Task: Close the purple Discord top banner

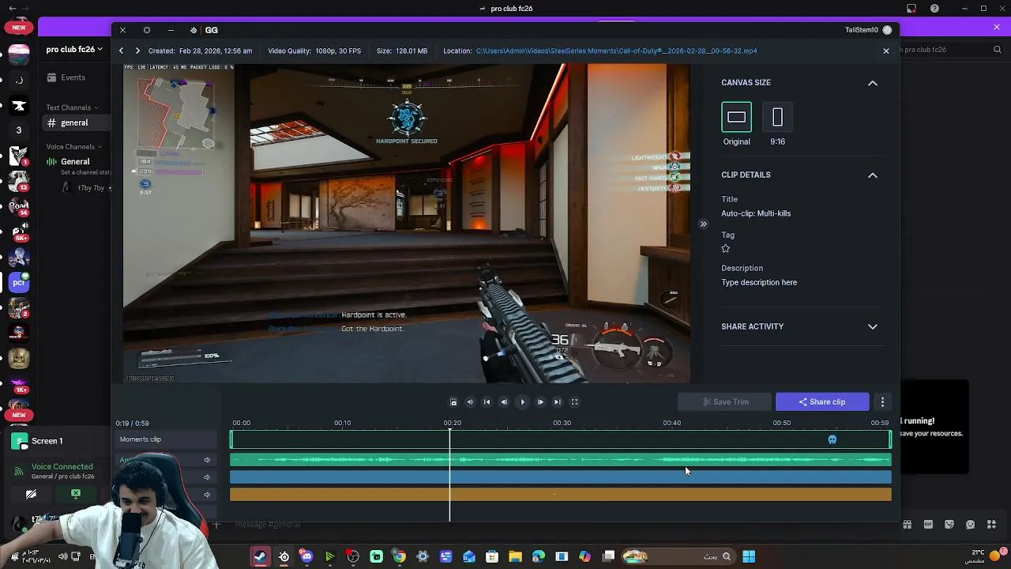Action: click(x=997, y=27)
